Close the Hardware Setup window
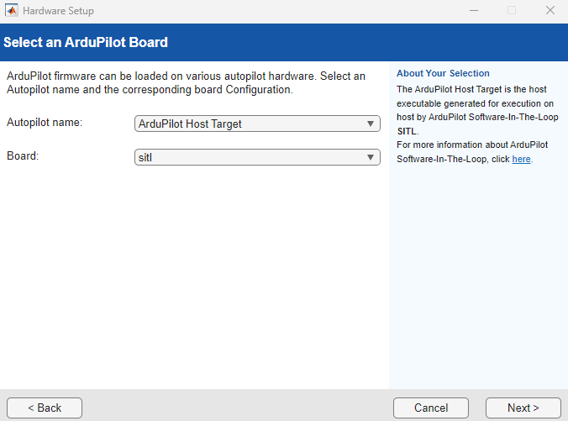This screenshot has width=568, height=421. pyautogui.click(x=550, y=11)
